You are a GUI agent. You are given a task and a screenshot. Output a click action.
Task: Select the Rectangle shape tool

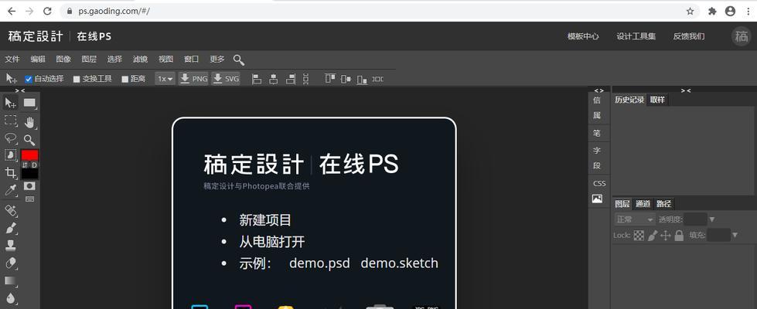pyautogui.click(x=30, y=103)
